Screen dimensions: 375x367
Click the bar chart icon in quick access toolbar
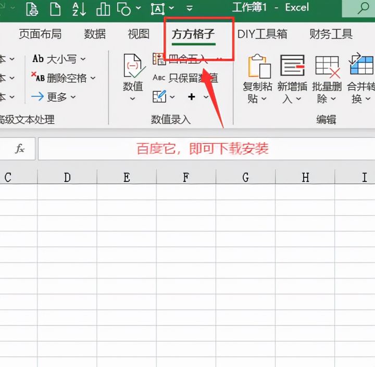pos(103,9)
